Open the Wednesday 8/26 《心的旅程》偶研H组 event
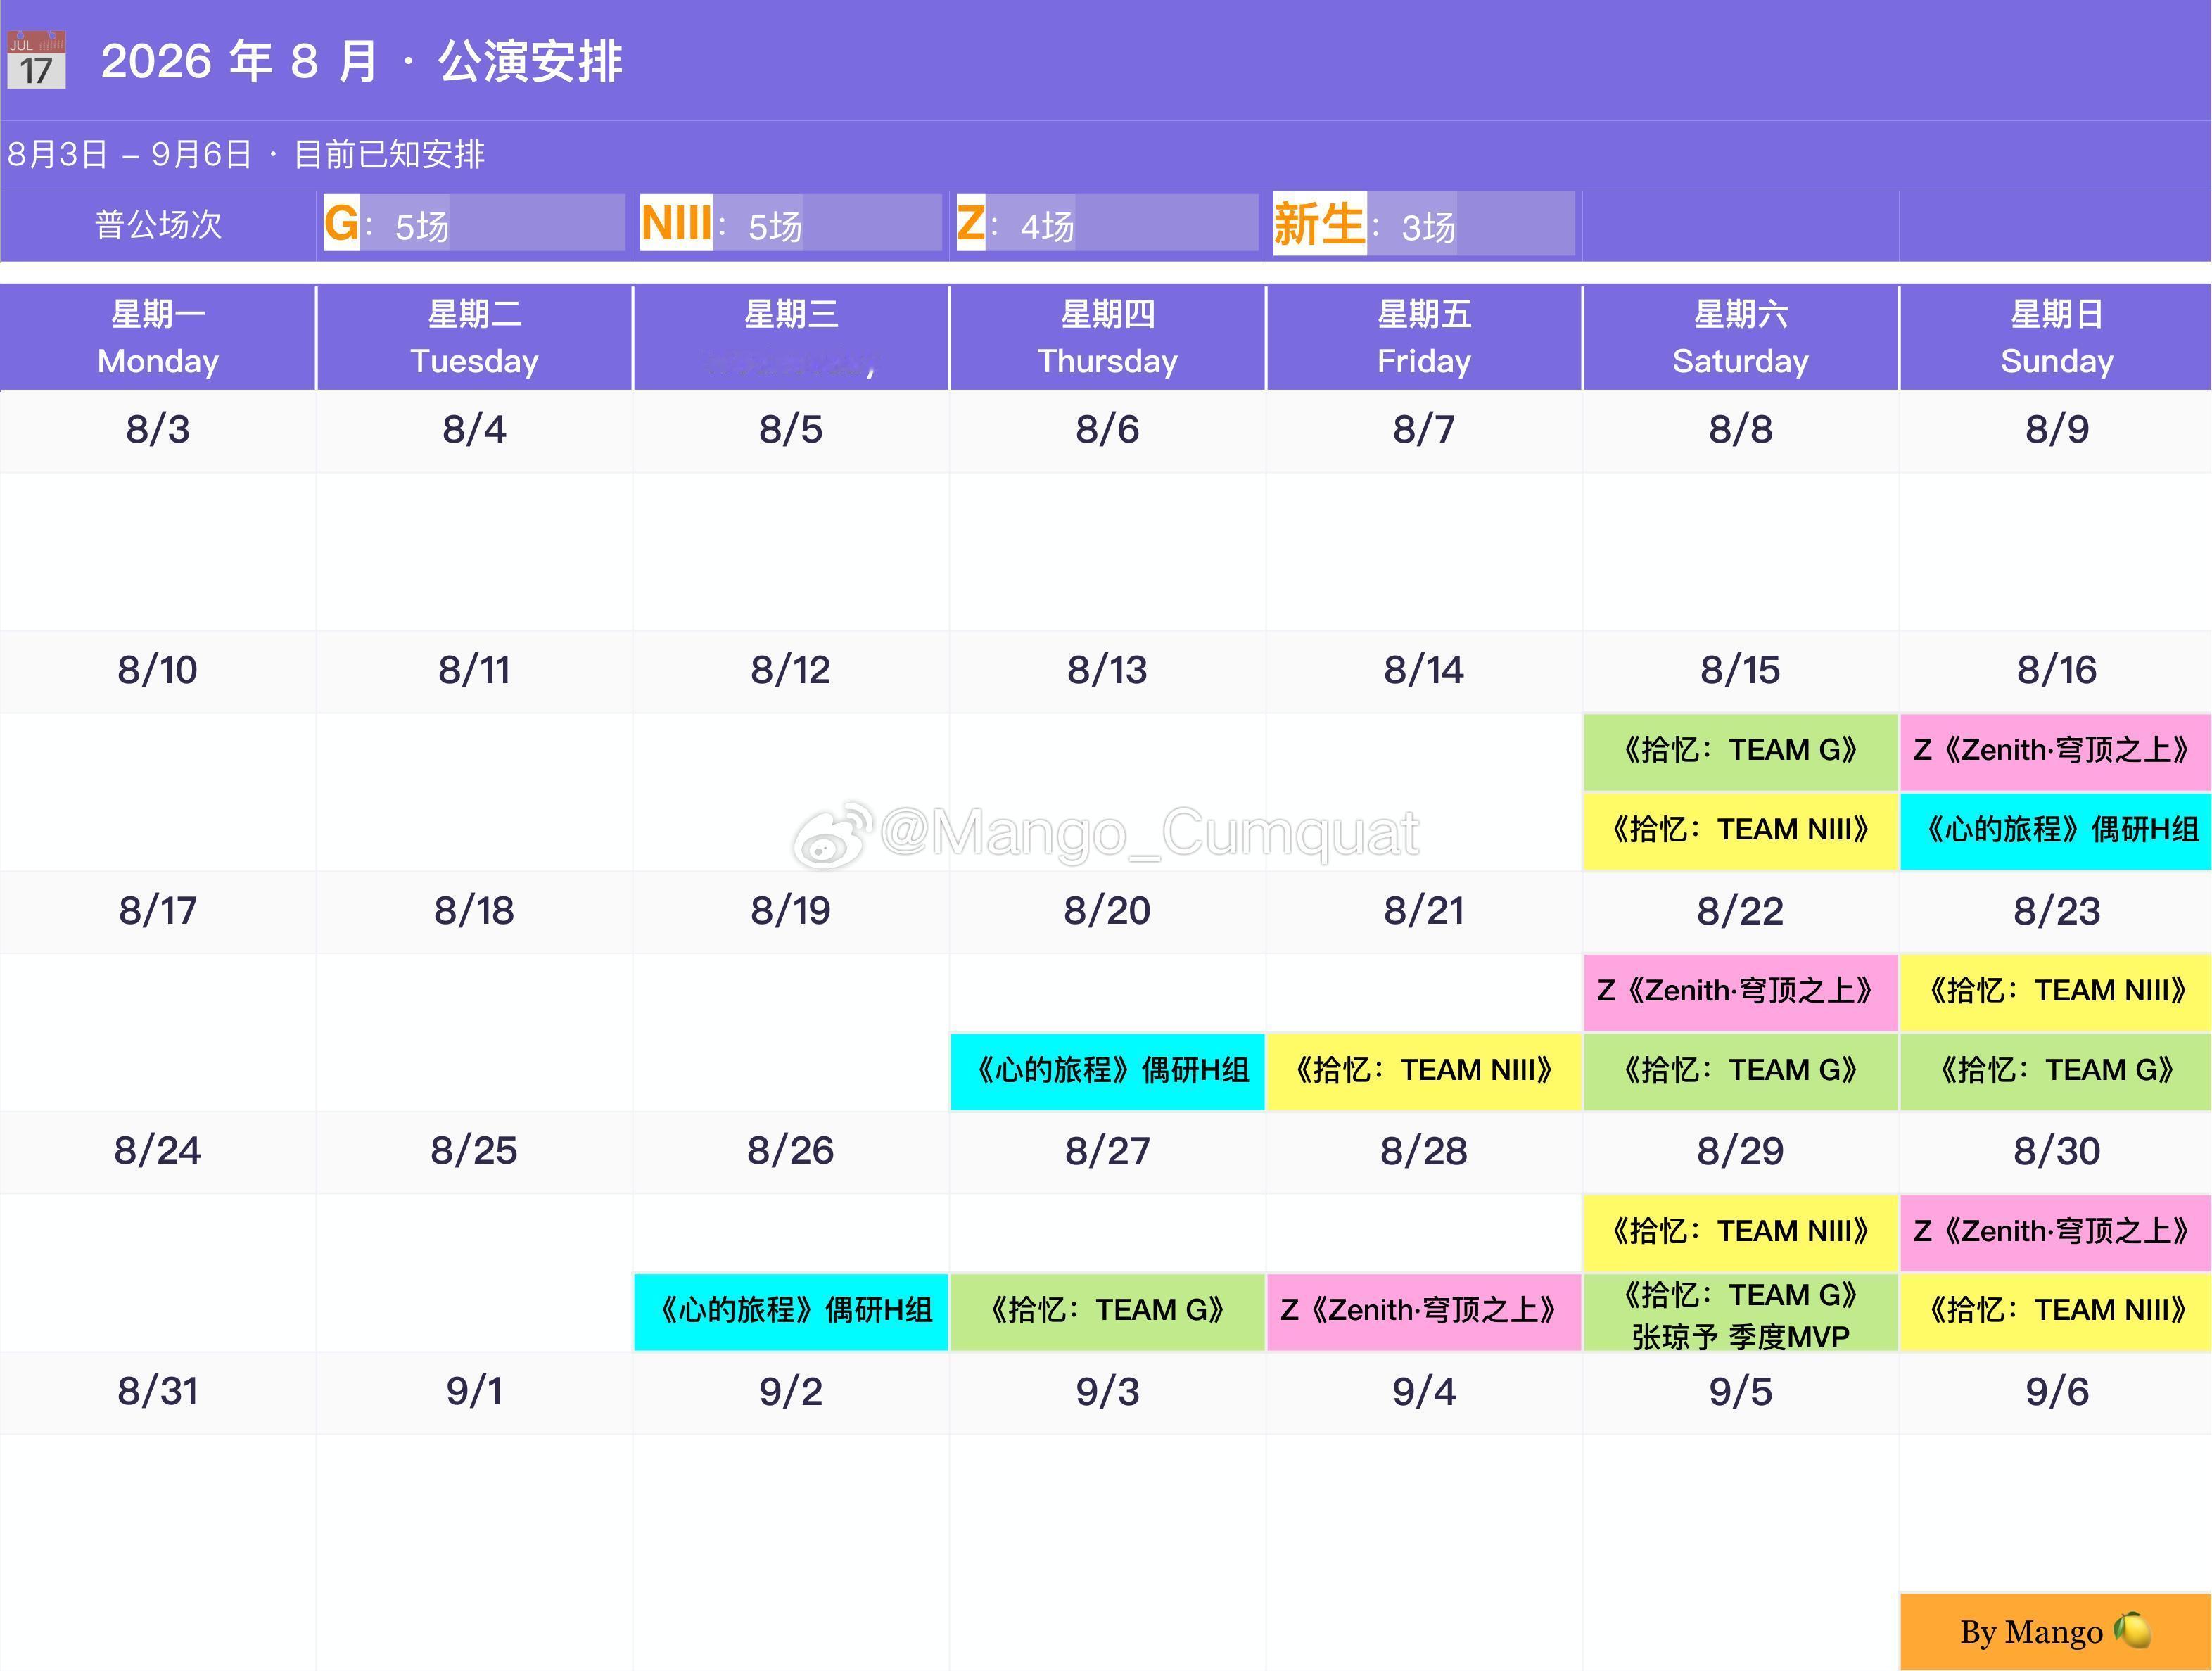Viewport: 2212px width, 1671px height. [x=790, y=1311]
